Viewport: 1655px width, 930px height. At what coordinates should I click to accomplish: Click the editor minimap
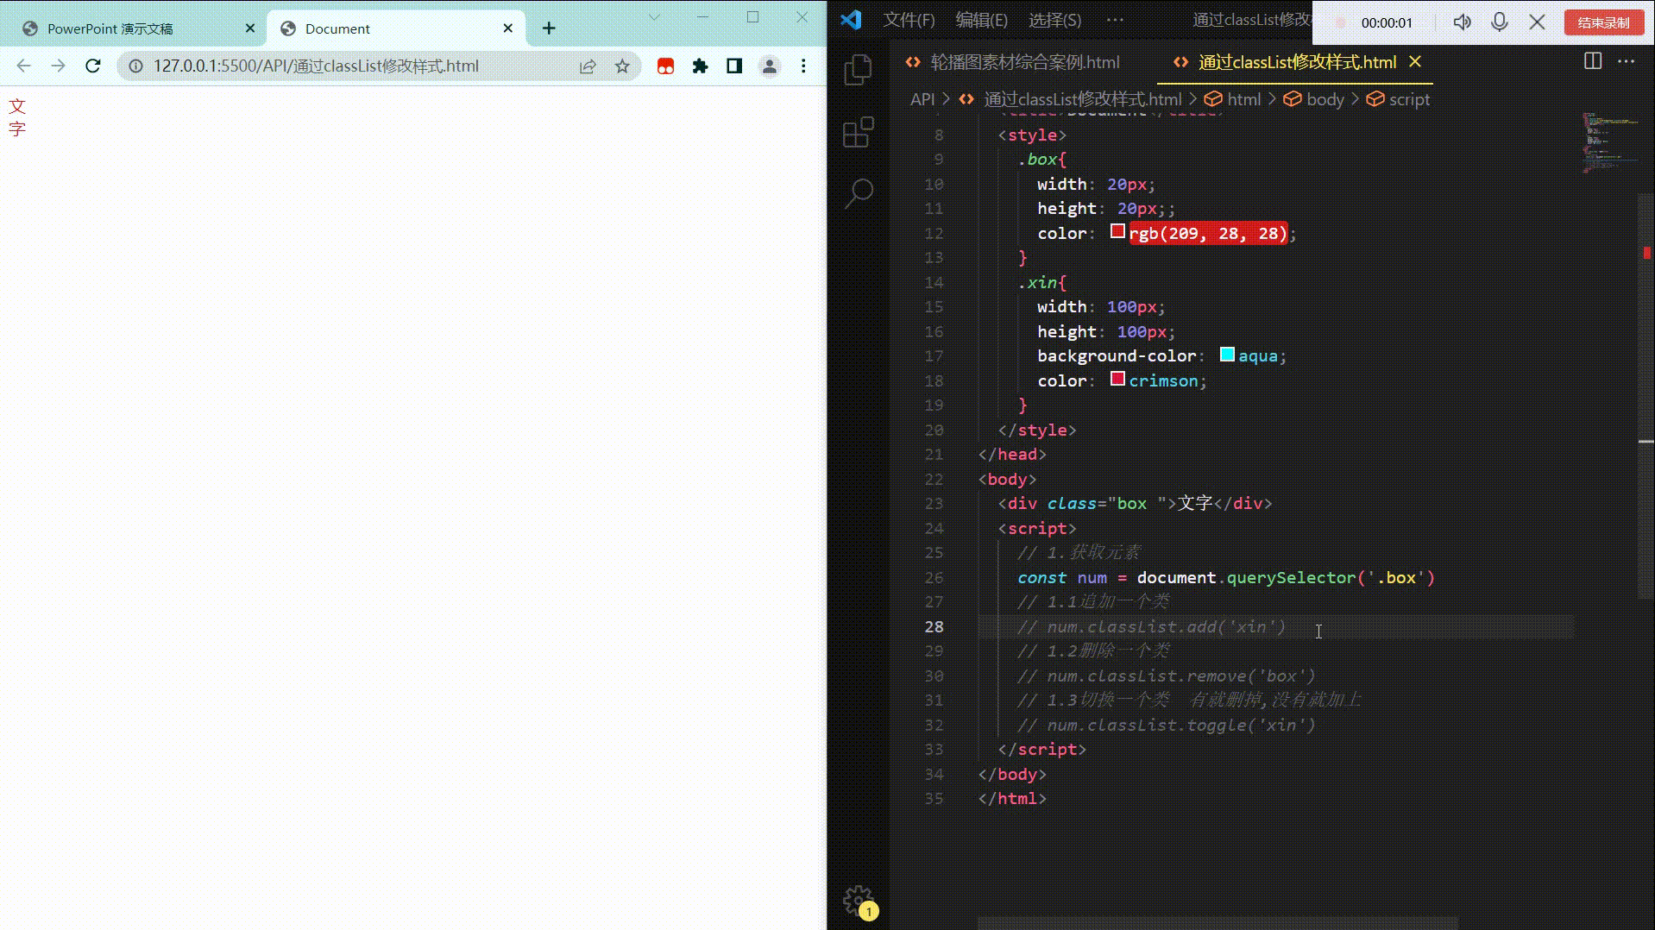pyautogui.click(x=1609, y=142)
